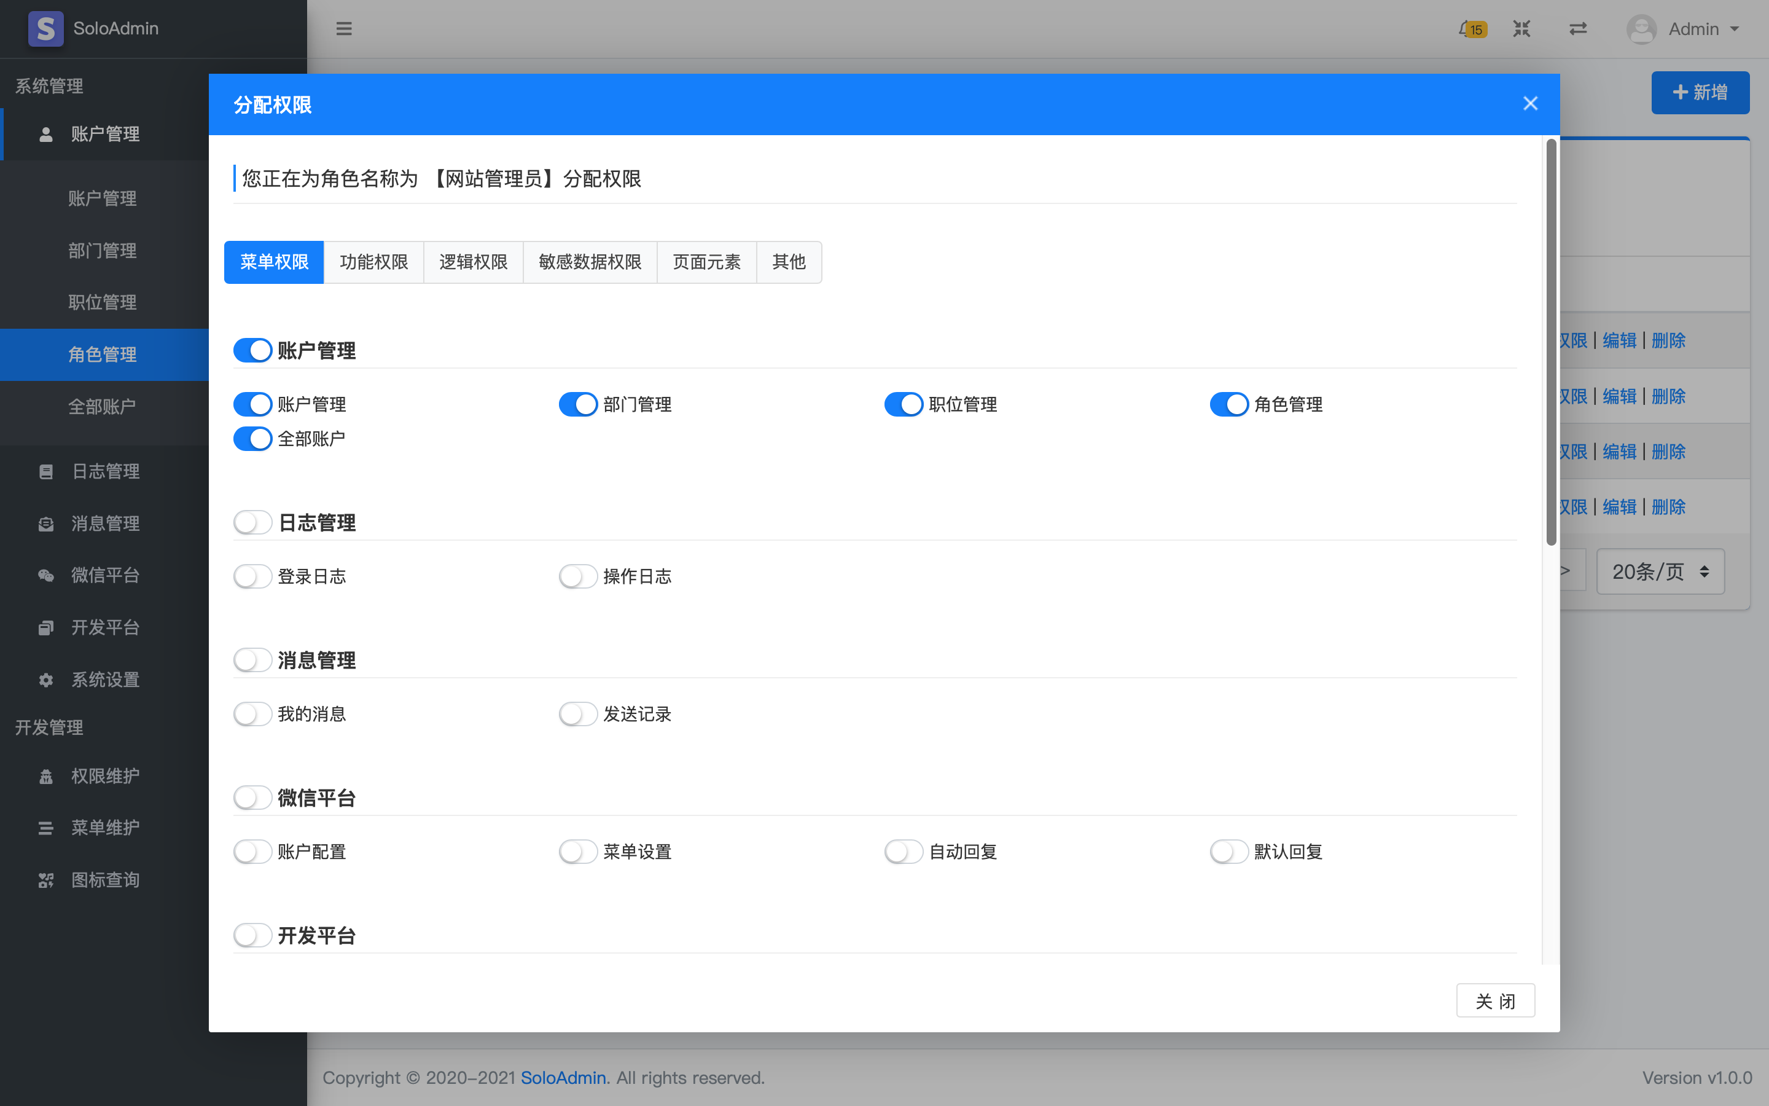Enable the 消息管理 group switch
The height and width of the screenshot is (1106, 1769).
pyautogui.click(x=253, y=660)
